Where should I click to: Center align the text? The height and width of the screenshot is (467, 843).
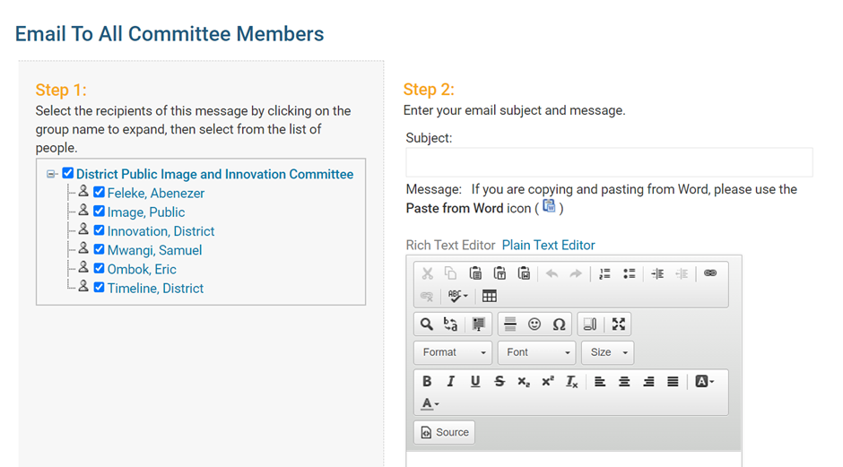coord(624,381)
